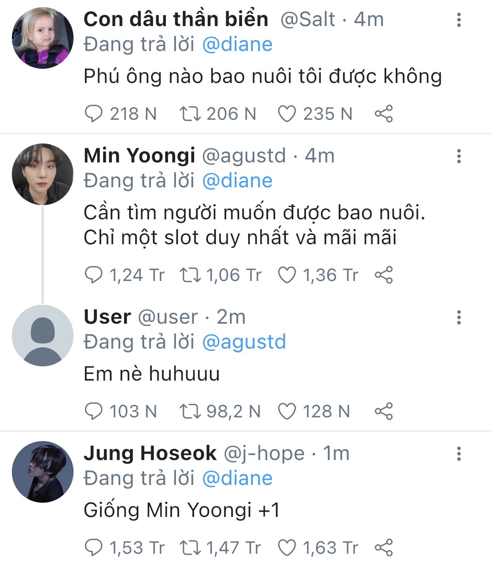Like the tweet by Con dâu thần biển
The width and height of the screenshot is (491, 562).
pos(287,114)
